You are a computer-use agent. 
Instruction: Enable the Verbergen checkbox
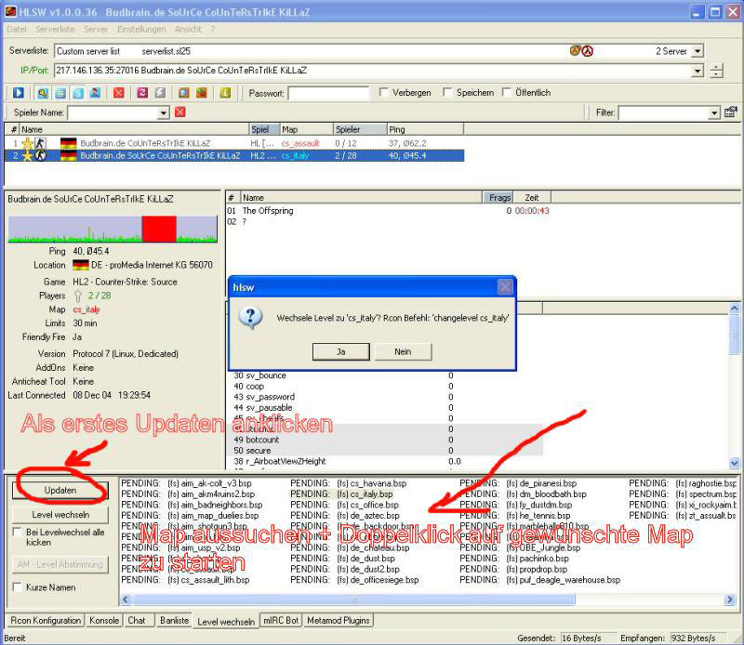click(x=383, y=91)
